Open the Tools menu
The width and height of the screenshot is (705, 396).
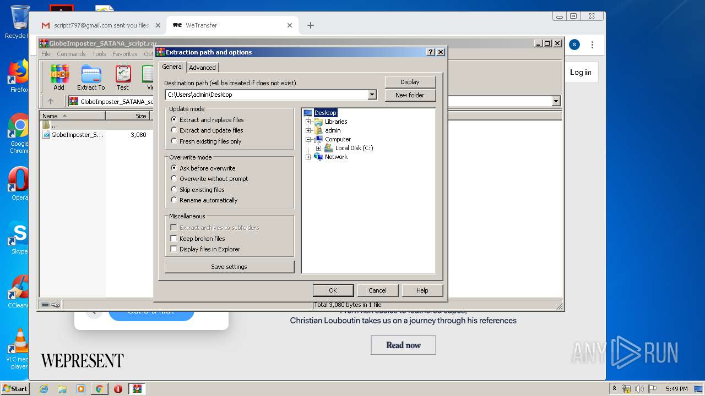tap(99, 54)
